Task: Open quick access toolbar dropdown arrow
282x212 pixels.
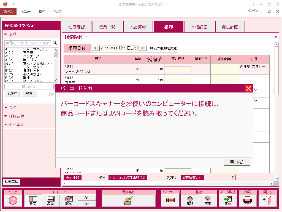Action: click(x=13, y=4)
